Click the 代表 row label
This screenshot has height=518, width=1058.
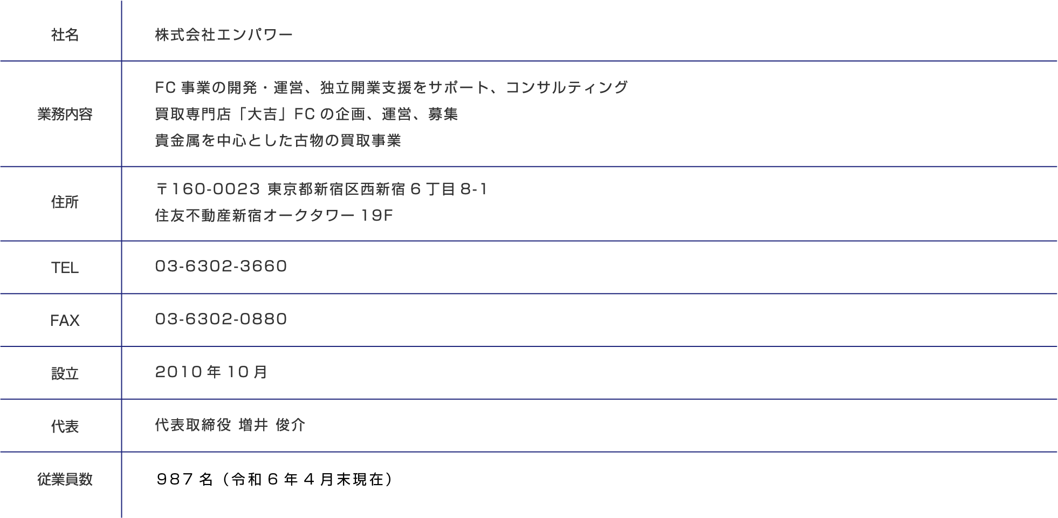click(x=65, y=426)
